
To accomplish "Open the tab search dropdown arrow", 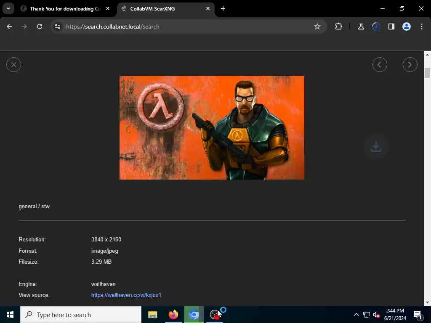I will (x=8, y=8).
